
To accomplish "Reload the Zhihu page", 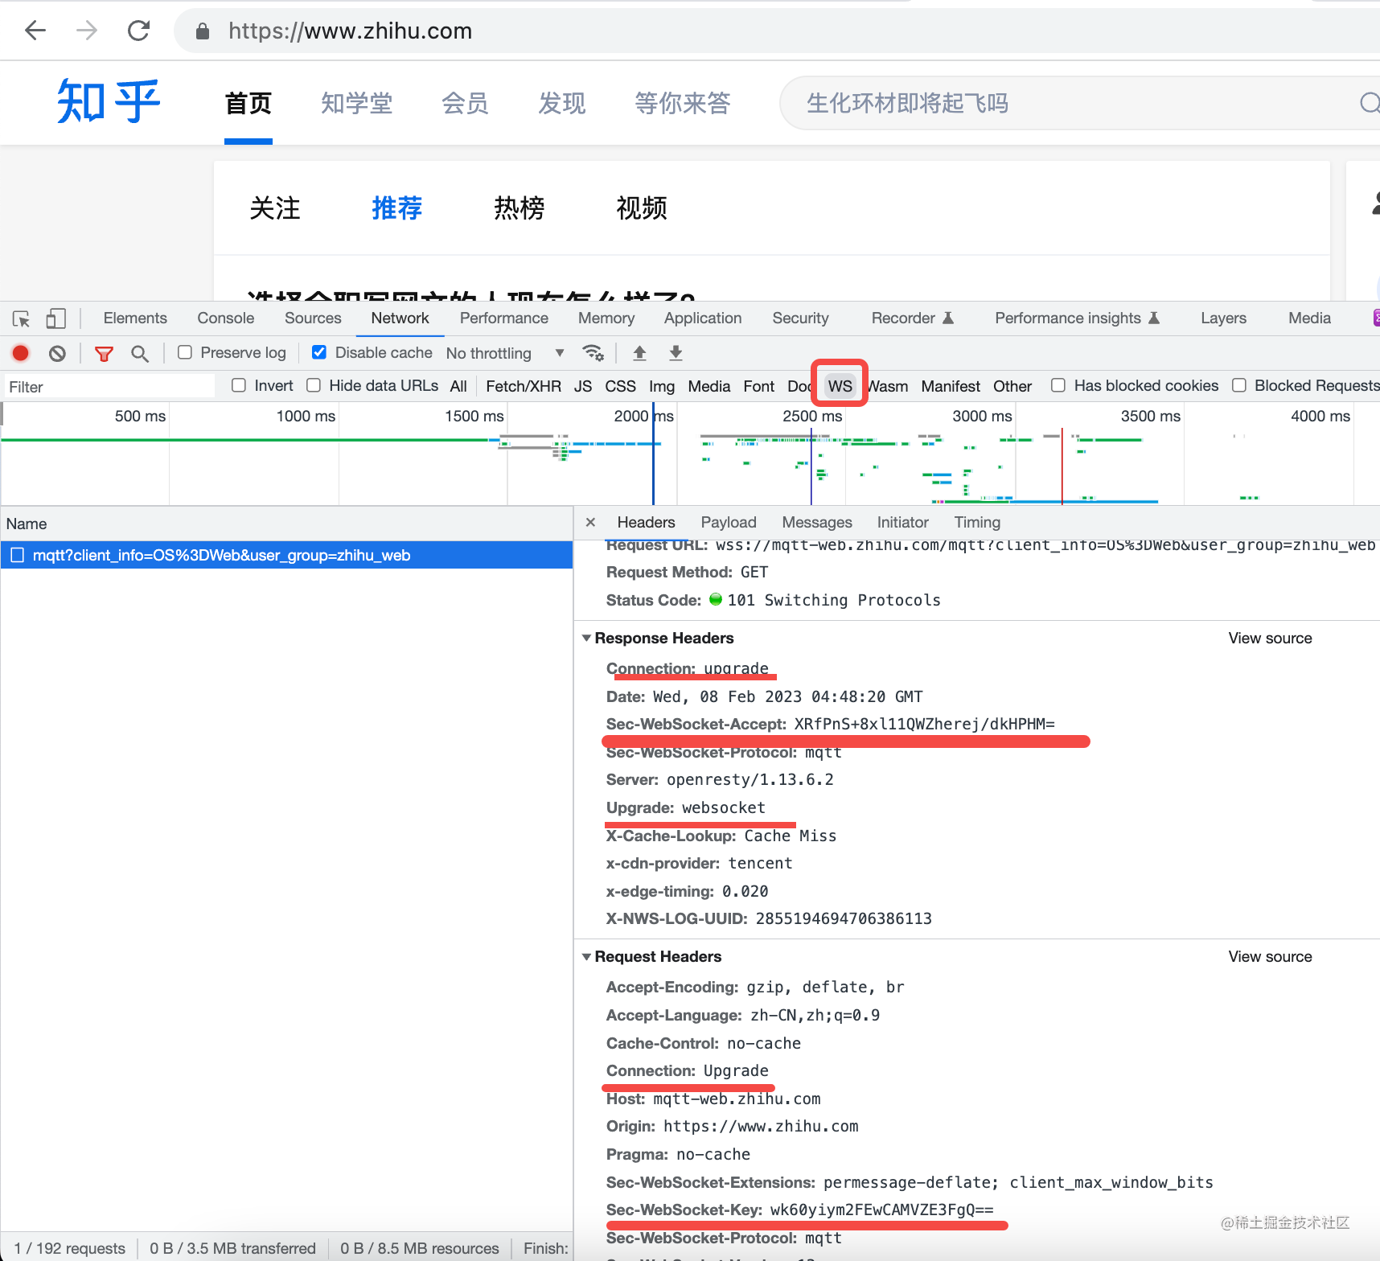I will coord(139,31).
